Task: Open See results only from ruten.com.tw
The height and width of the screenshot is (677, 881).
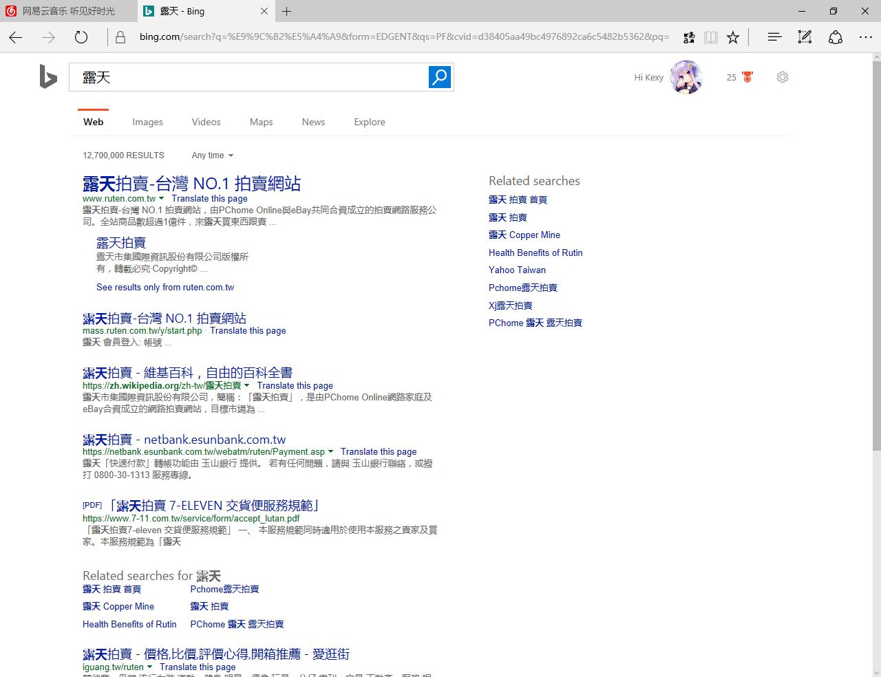Action: 165,288
